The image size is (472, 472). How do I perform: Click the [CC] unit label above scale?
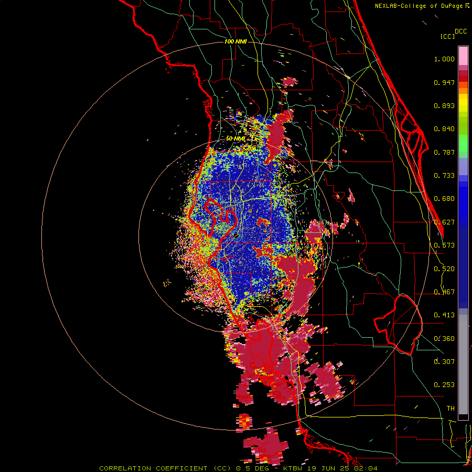[x=447, y=36]
